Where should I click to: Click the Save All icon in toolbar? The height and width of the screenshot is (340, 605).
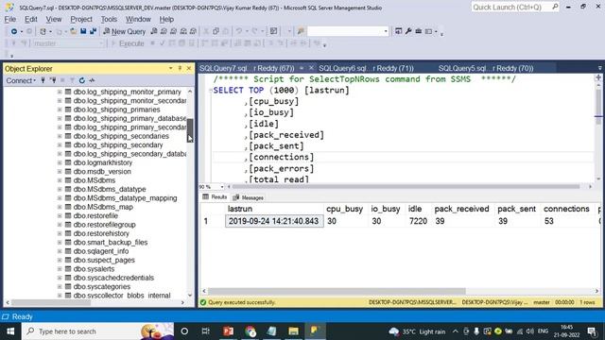tap(93, 31)
